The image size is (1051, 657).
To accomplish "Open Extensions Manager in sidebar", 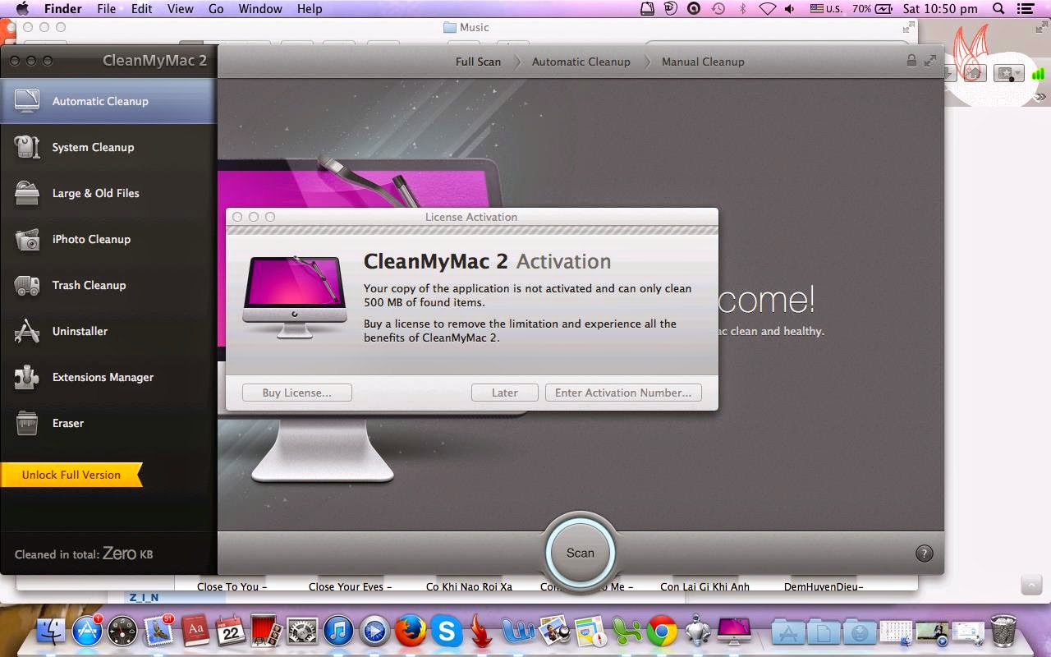I will click(108, 377).
